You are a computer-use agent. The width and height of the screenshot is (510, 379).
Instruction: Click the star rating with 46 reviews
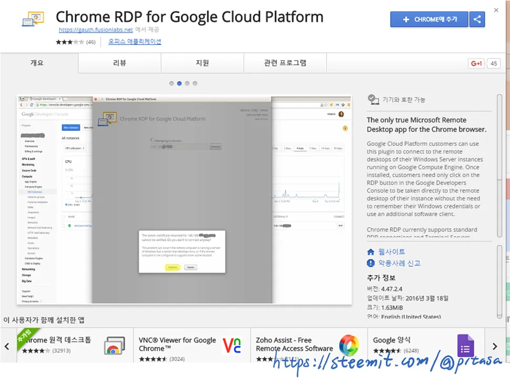pos(76,42)
